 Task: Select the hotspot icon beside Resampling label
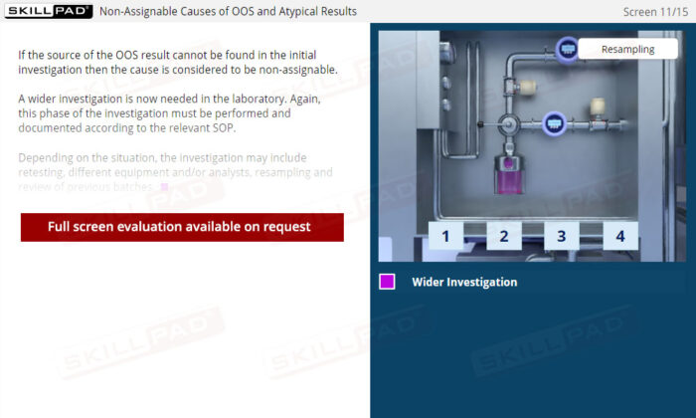[x=567, y=50]
